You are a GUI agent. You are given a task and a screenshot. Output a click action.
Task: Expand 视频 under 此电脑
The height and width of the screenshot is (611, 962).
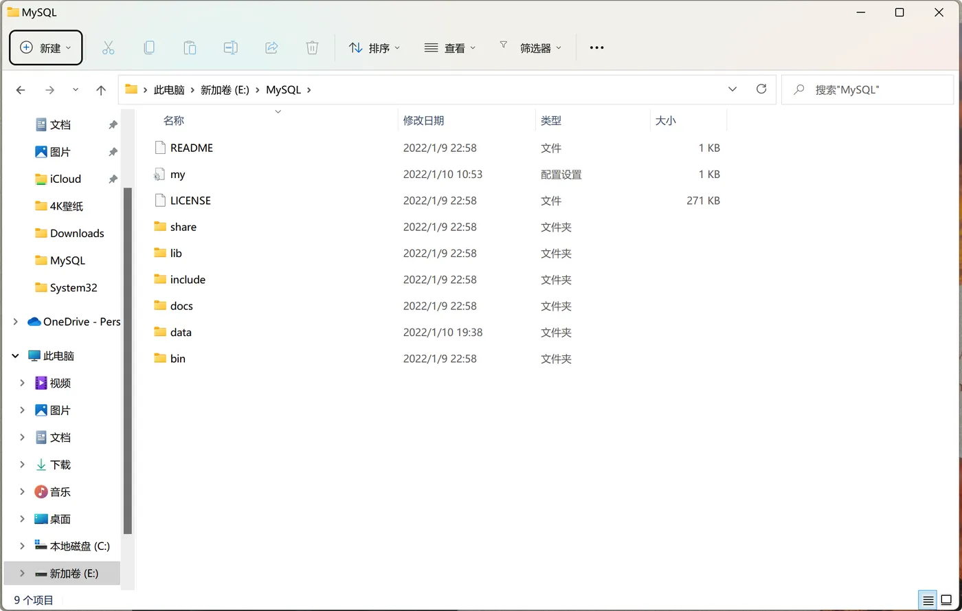pyautogui.click(x=23, y=383)
